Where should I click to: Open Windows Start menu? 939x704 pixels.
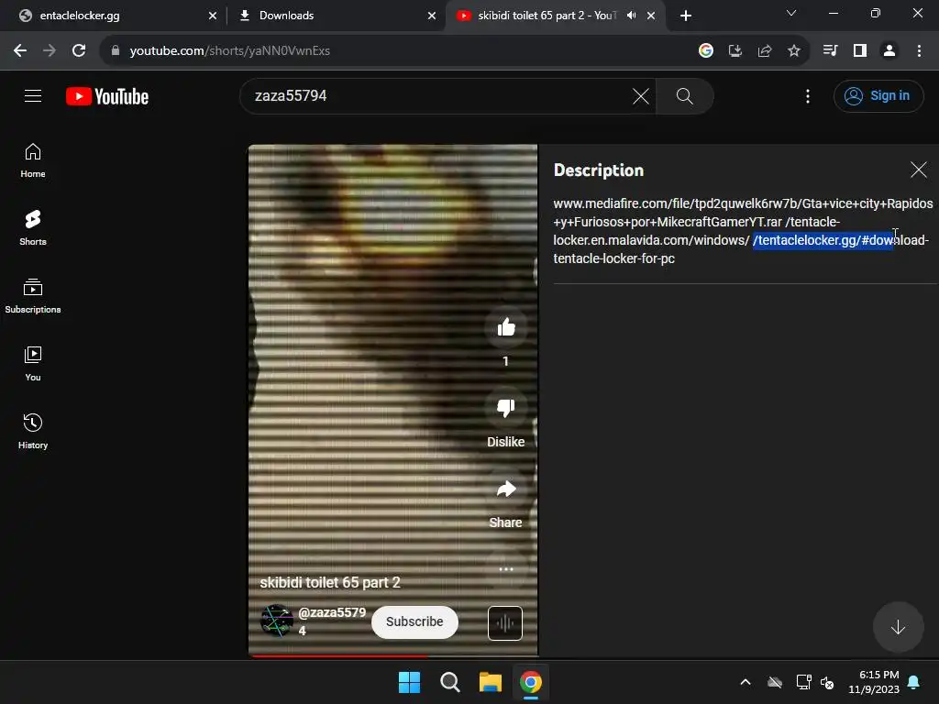(x=410, y=682)
